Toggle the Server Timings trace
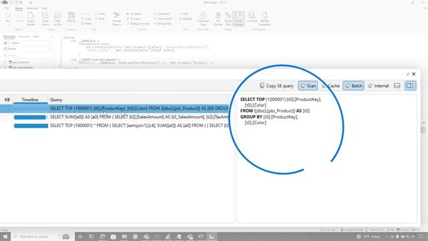The height and width of the screenshot is (241, 428). point(238,19)
